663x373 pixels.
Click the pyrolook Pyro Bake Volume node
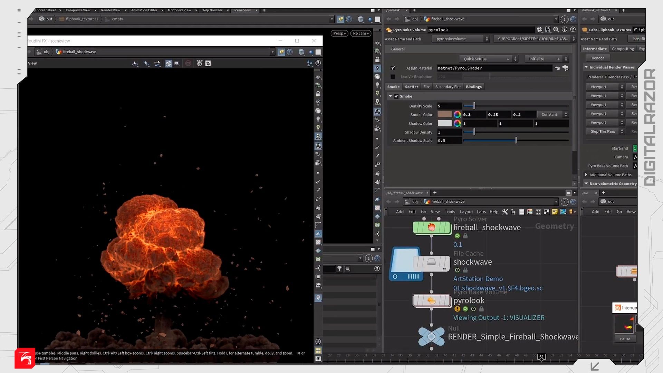click(432, 301)
